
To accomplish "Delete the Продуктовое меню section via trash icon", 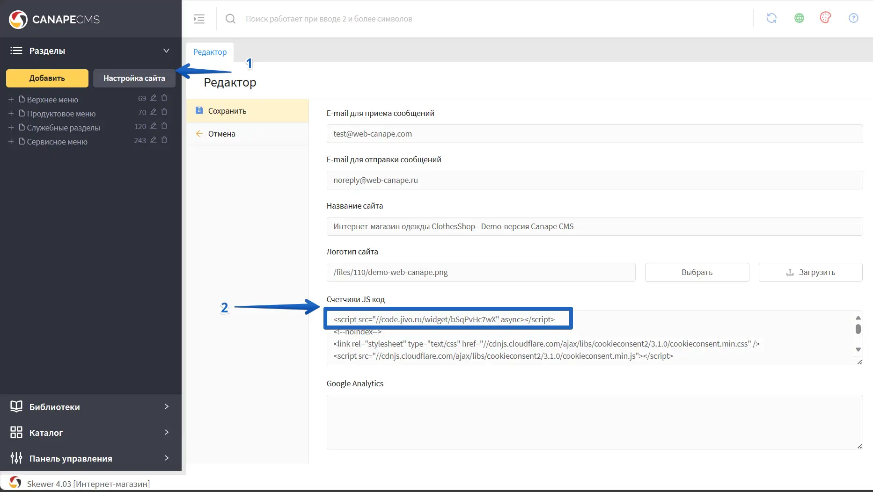I will point(164,112).
